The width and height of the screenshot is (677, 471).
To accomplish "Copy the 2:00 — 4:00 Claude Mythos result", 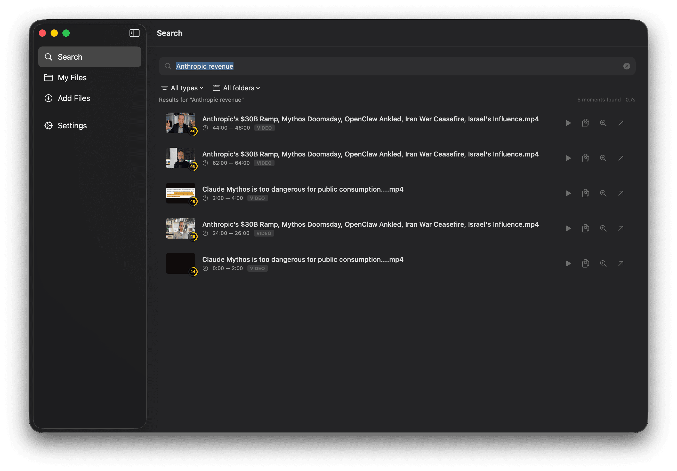I will pyautogui.click(x=585, y=193).
